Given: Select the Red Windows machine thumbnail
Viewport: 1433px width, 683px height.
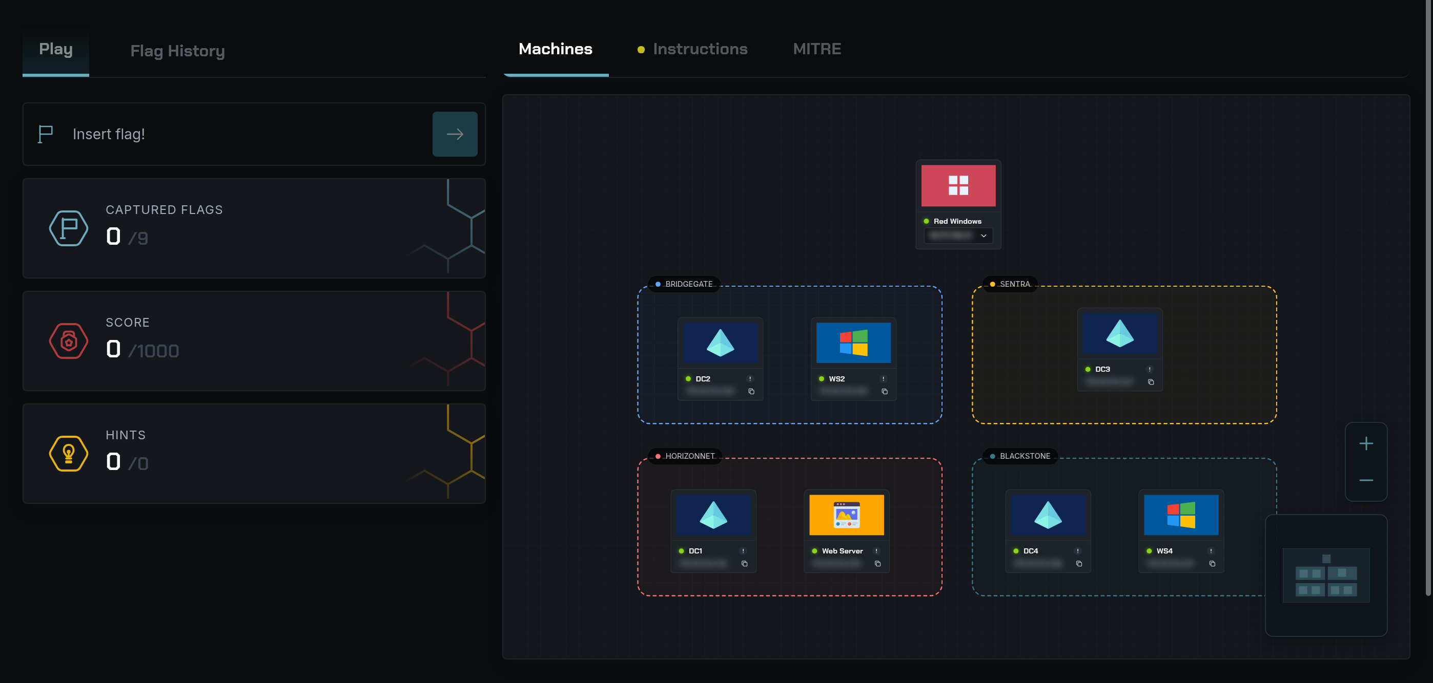Looking at the screenshot, I should 958,186.
